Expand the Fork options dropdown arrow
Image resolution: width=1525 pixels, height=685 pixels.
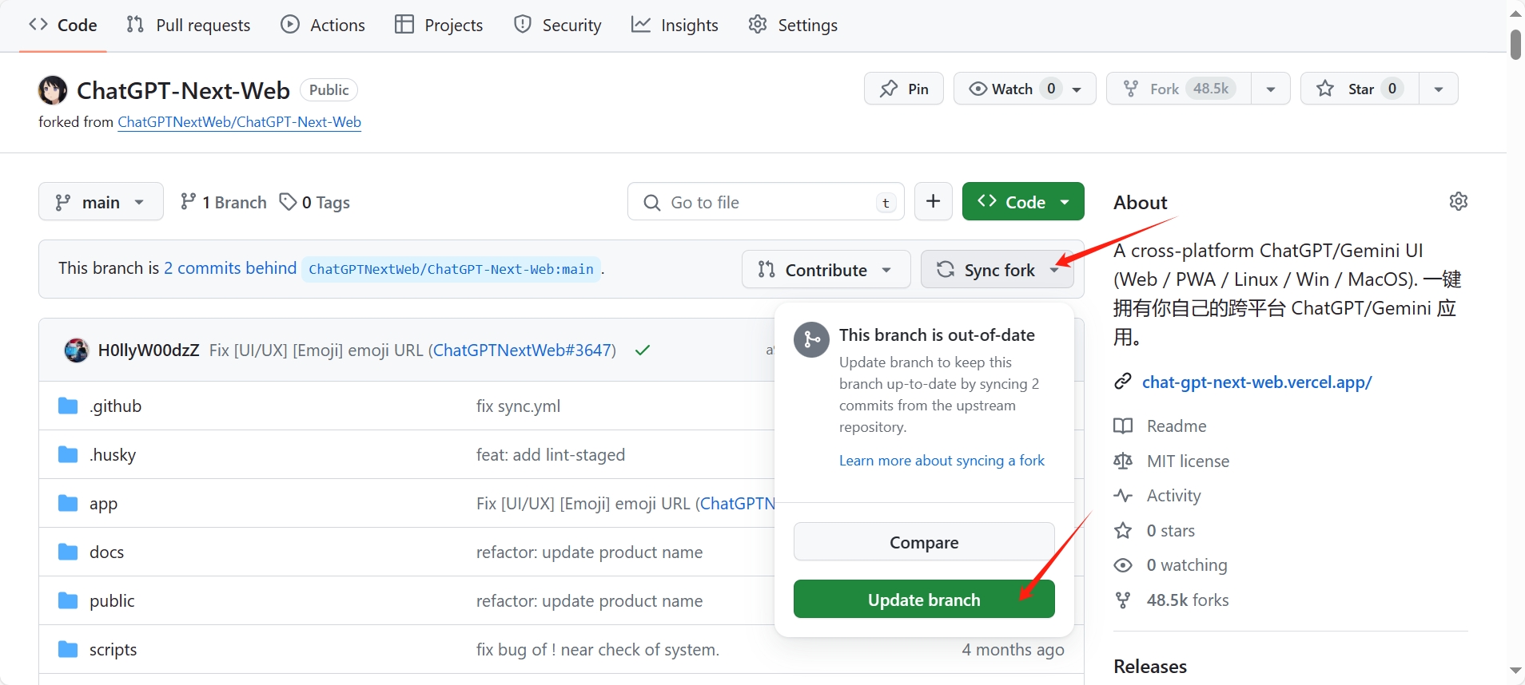pos(1271,89)
